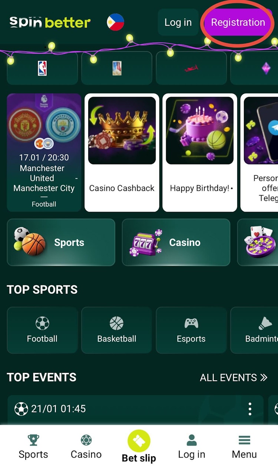This screenshot has width=278, height=468.
Task: Open the Casino Cashback promo card
Action: 122,152
